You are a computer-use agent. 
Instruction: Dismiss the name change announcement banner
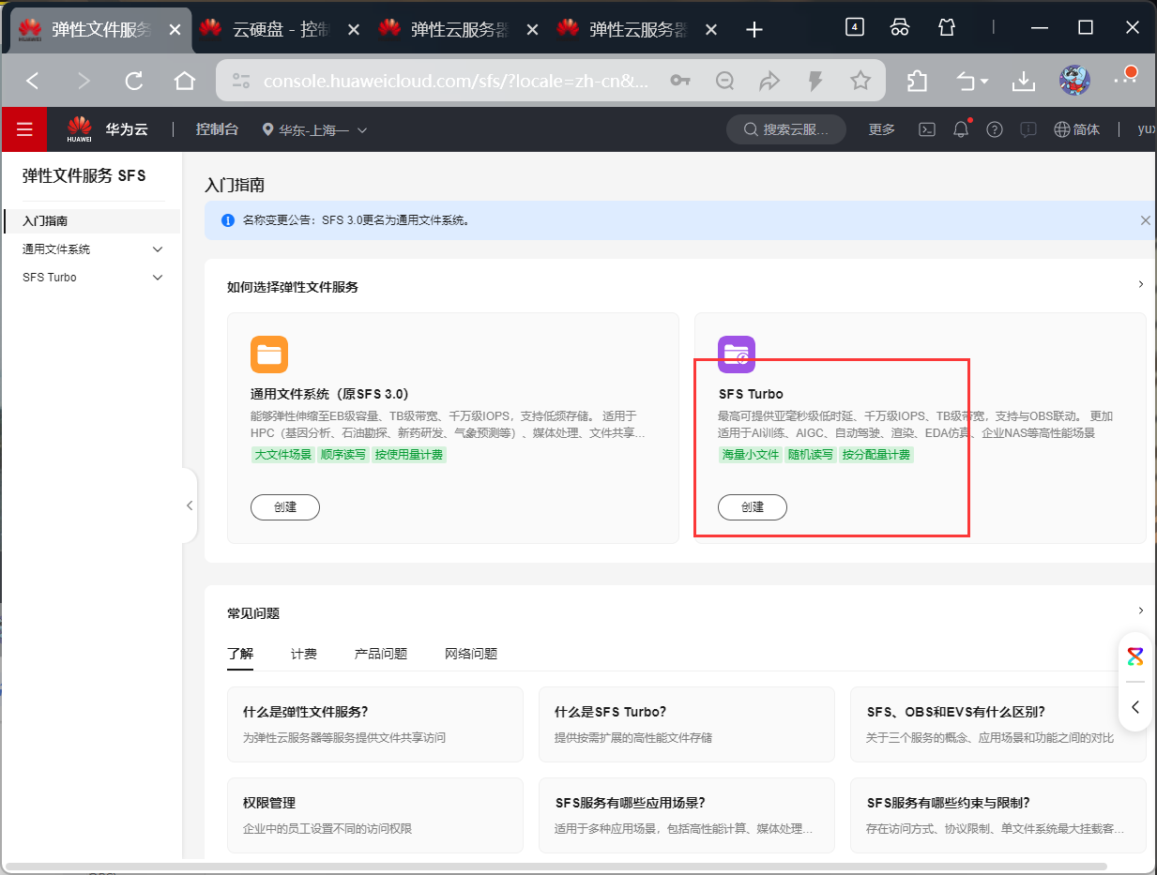1145,220
